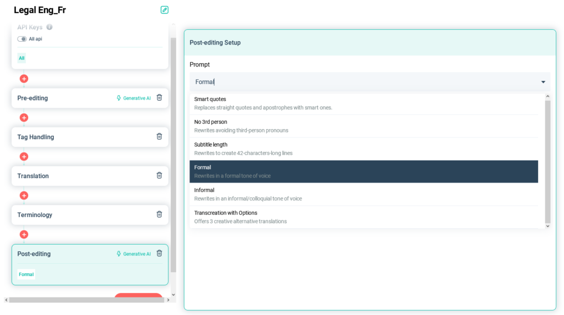The image size is (564, 315).
Task: Delete the Post-editing step
Action: point(159,253)
